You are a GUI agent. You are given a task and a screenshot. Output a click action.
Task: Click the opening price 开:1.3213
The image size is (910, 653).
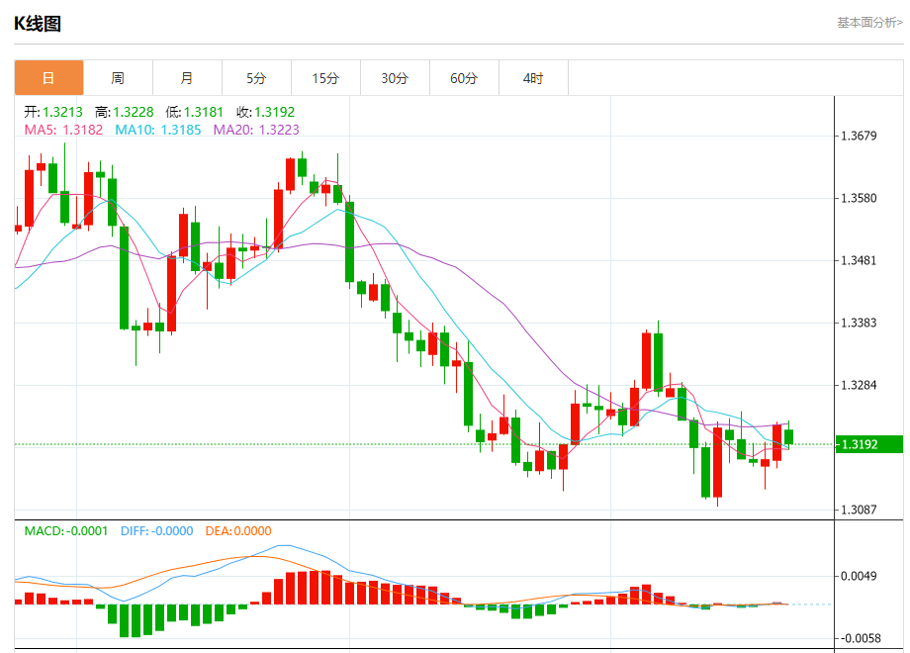(53, 112)
